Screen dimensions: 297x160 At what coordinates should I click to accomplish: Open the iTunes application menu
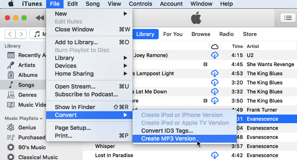tap(32, 4)
